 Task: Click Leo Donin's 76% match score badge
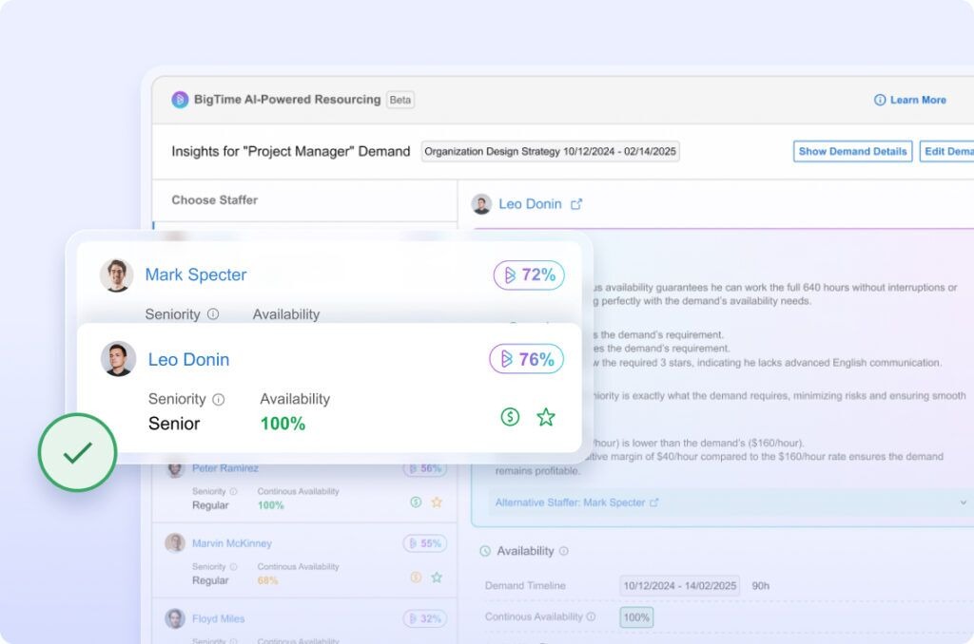pyautogui.click(x=527, y=359)
